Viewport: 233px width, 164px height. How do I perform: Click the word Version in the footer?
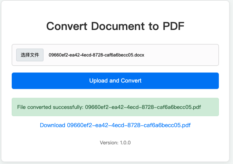[x=108, y=143]
